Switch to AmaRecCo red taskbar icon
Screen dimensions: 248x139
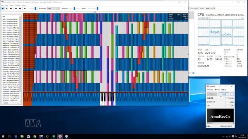60,136
